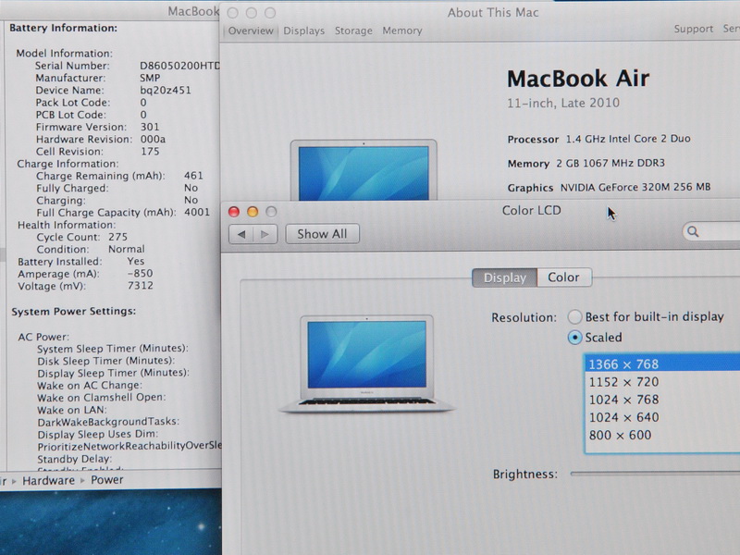740x555 pixels.
Task: Click the Hardware Revision value 000a
Action: 153,140
